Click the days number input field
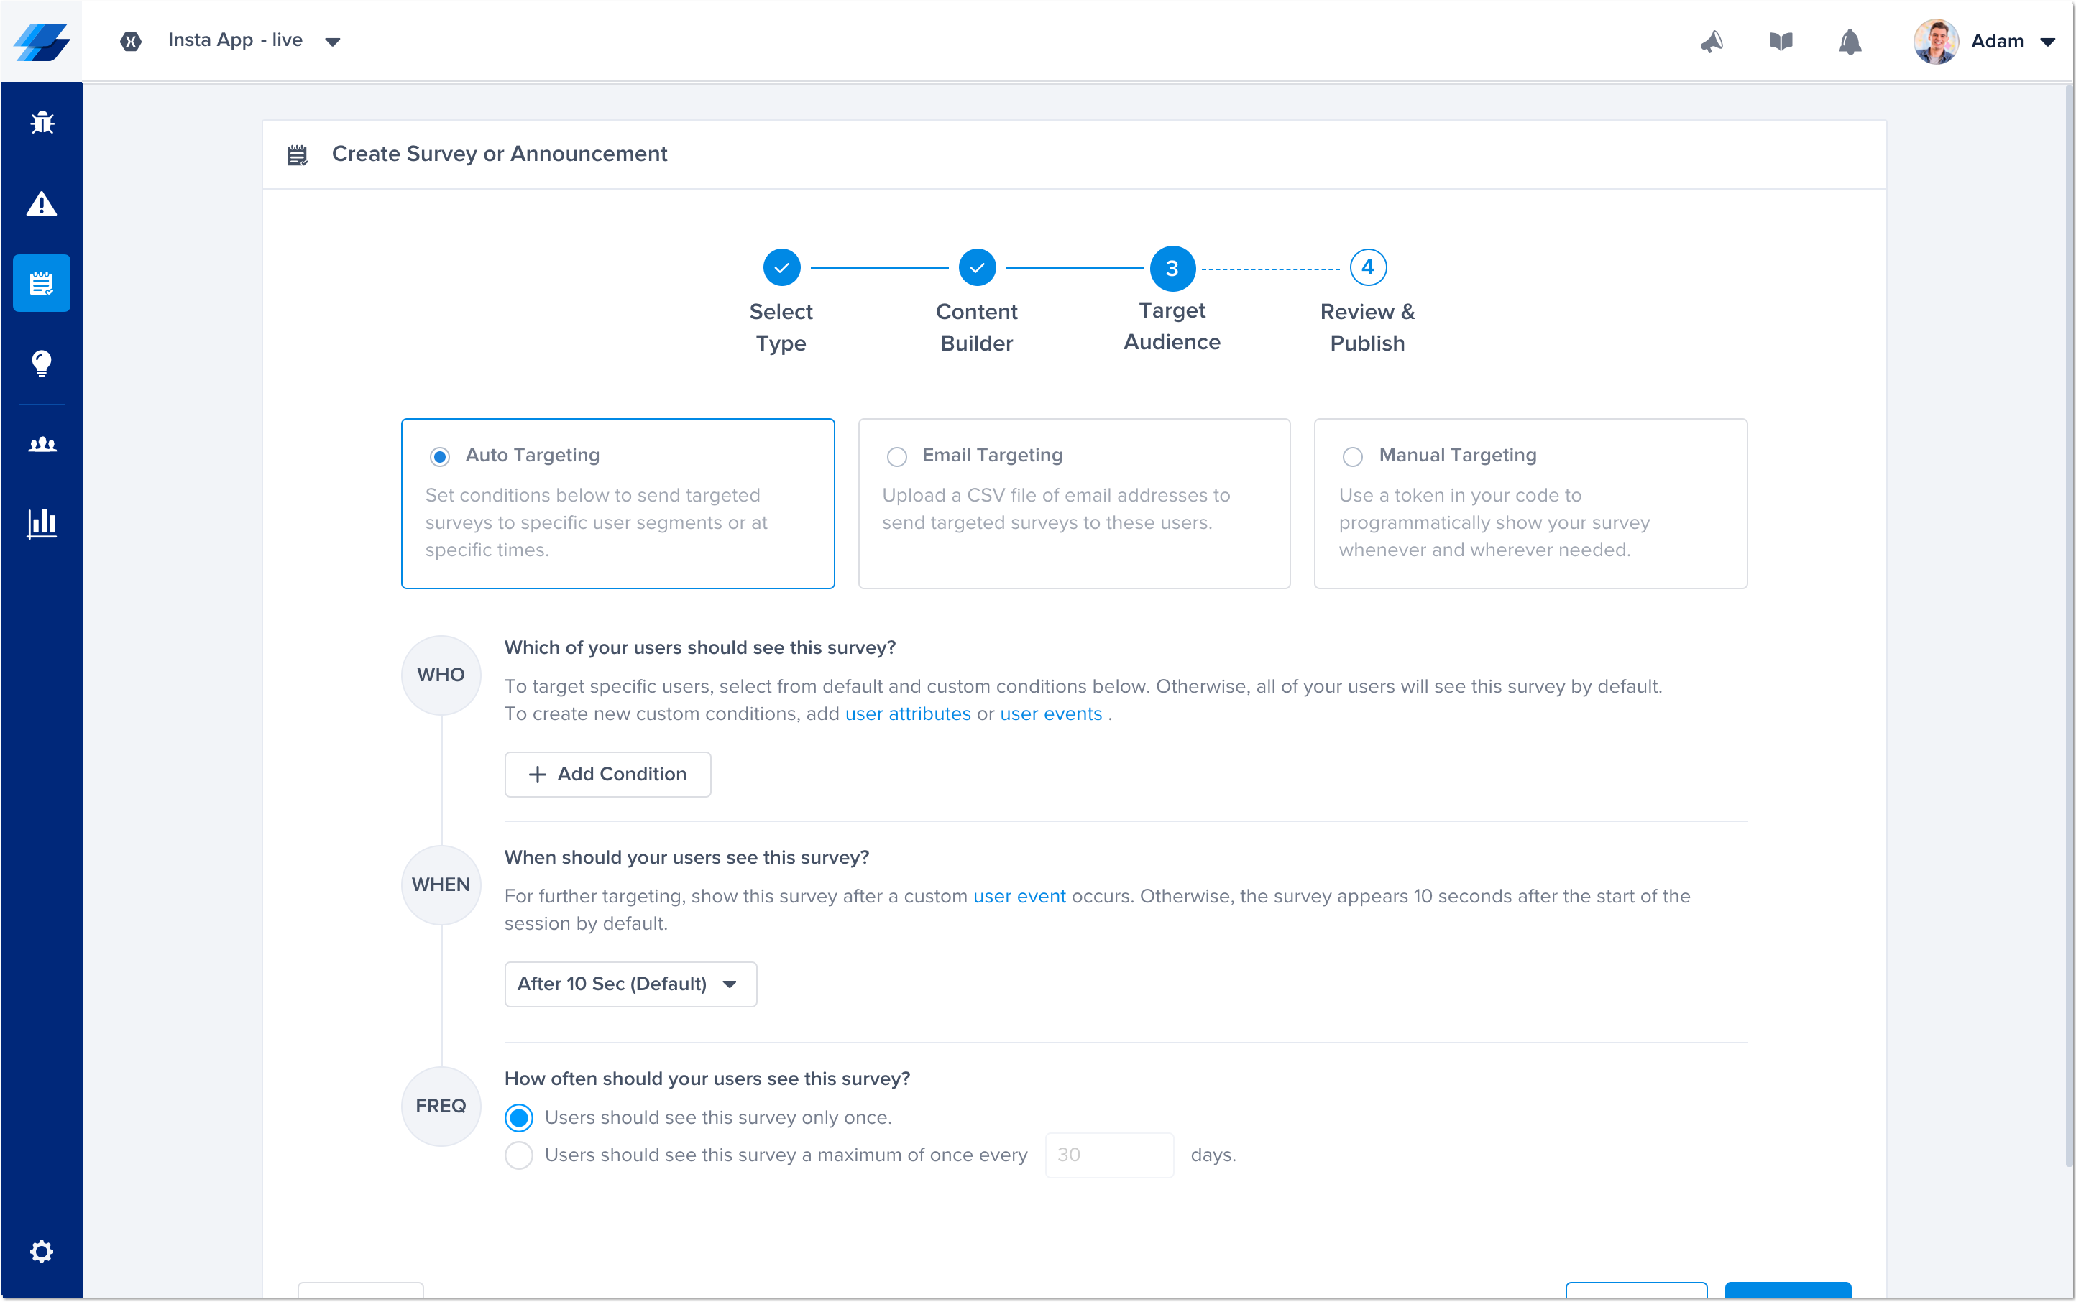 point(1108,1155)
